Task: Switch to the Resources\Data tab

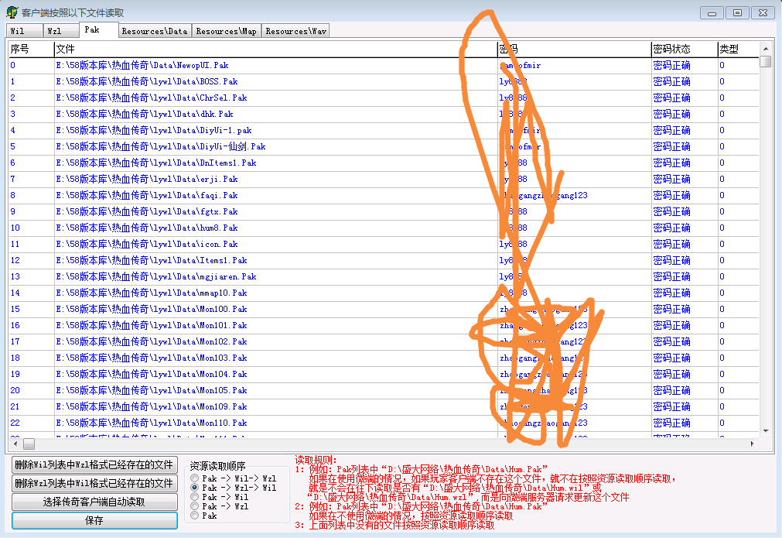Action: (154, 31)
